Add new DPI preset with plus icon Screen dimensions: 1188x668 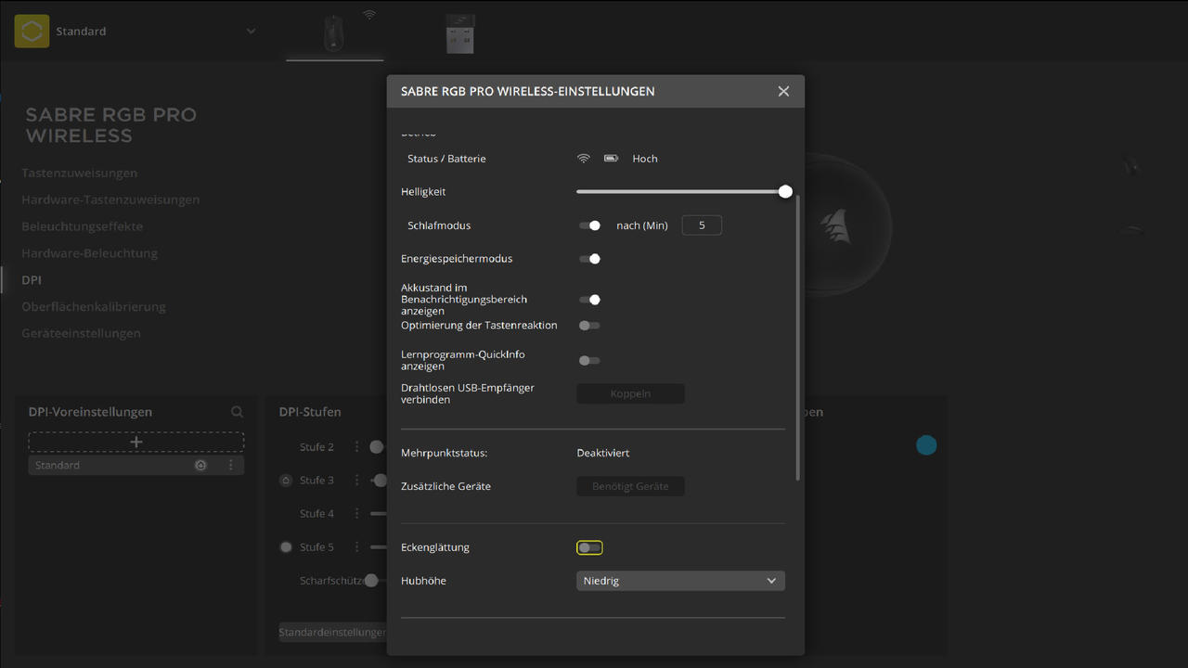click(136, 442)
